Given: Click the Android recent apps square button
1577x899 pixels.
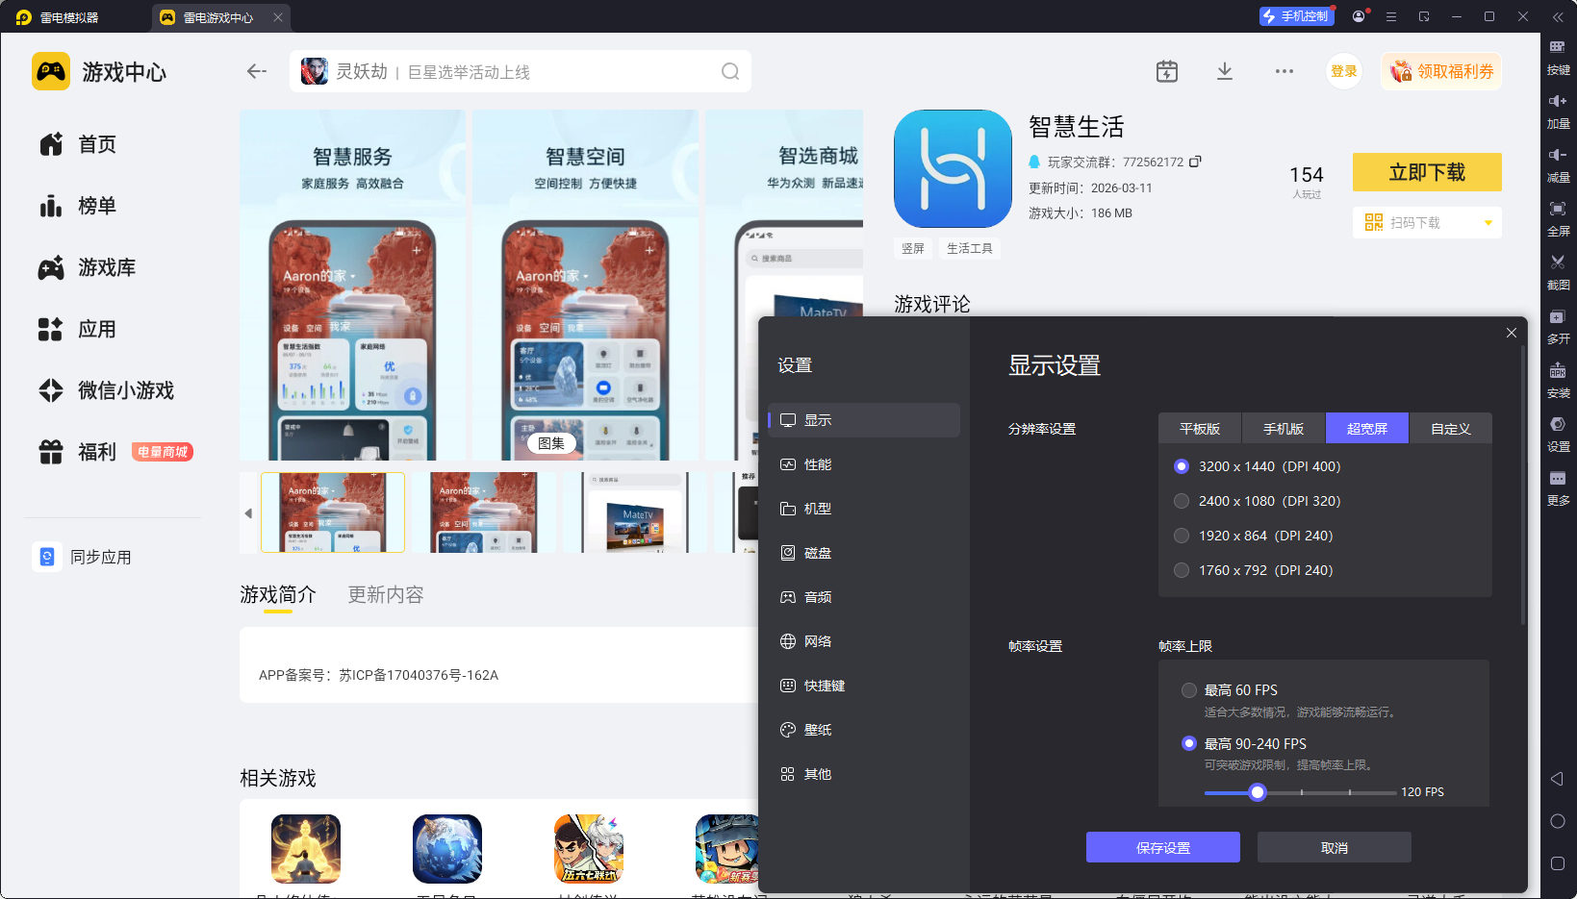Looking at the screenshot, I should pos(1558,863).
